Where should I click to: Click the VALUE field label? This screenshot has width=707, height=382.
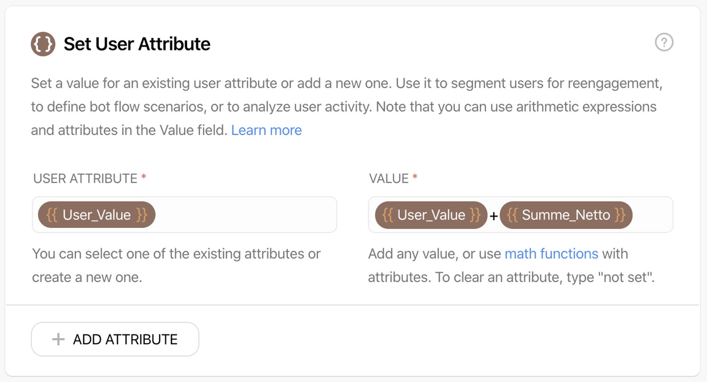(388, 178)
